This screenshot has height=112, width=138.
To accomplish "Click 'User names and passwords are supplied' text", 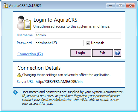I will point(73,92).
